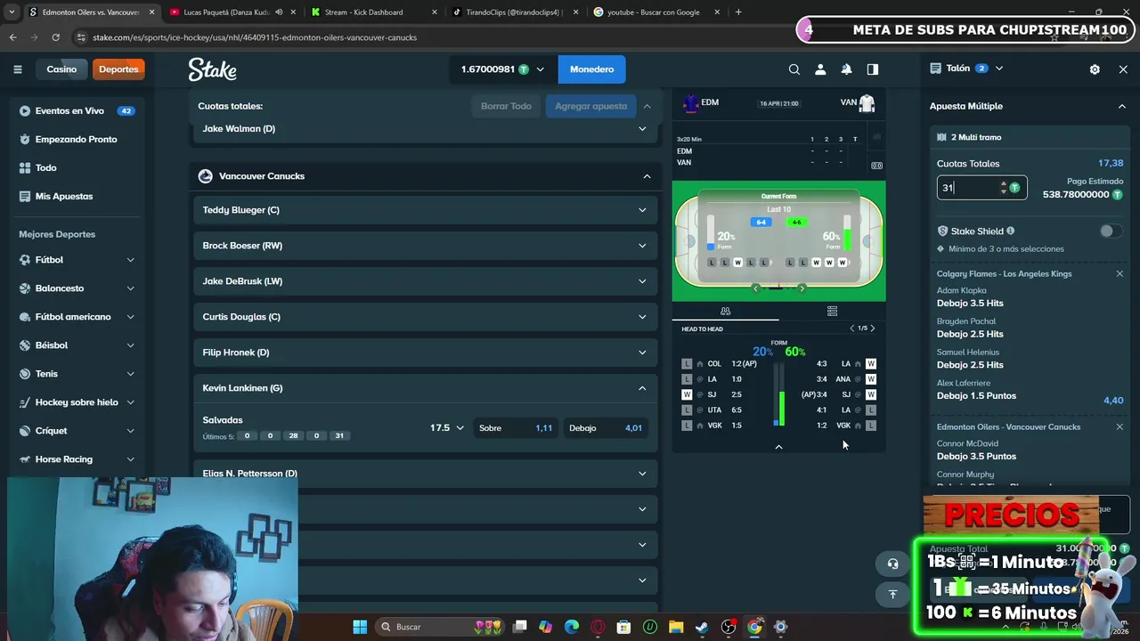Select Sobre 1,11 odds for Salvadas
The height and width of the screenshot is (641, 1140).
(517, 428)
